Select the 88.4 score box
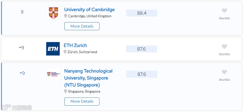This screenshot has height=112, width=243. [142, 13]
